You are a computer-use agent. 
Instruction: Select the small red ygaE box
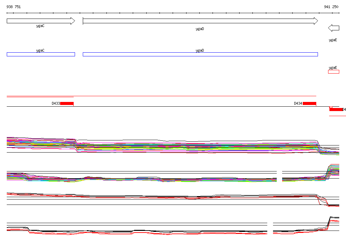333,72
